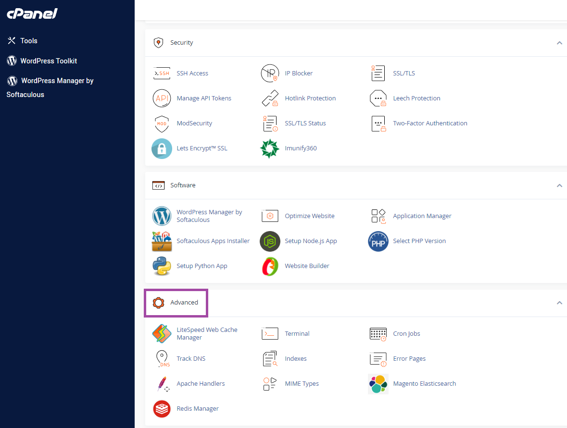Image resolution: width=567 pixels, height=428 pixels.
Task: Click the SSL/TLS Status icon
Action: coord(270,123)
